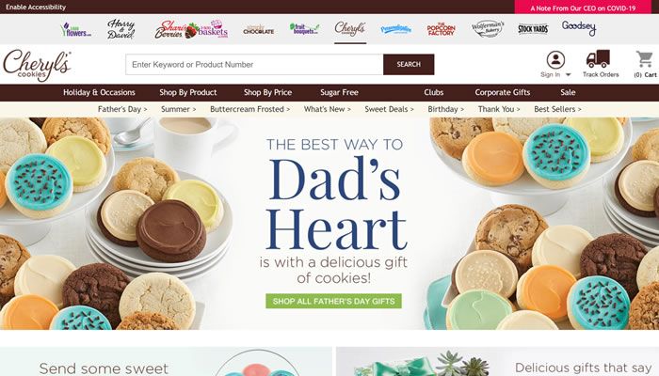Select Sugar Free in navigation bar
This screenshot has height=376, width=659.
pyautogui.click(x=339, y=92)
